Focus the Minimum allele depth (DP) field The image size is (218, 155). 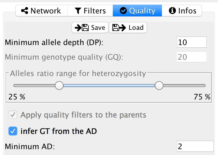click(191, 42)
